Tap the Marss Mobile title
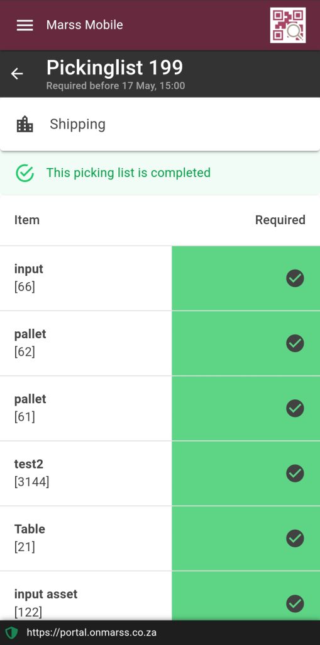Screen dimensions: 320x645 click(85, 25)
